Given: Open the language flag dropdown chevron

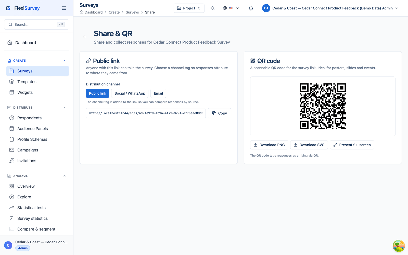Looking at the screenshot, I should coord(238,8).
